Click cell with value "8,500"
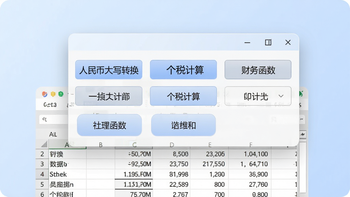The height and width of the screenshot is (197, 350). 172,154
